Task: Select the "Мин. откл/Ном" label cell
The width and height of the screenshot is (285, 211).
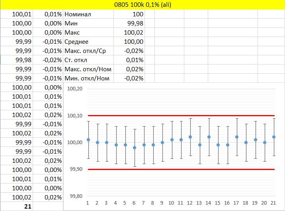Action: click(x=88, y=78)
